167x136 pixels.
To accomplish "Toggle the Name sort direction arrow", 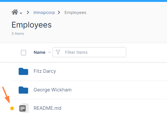I will point(49,52).
